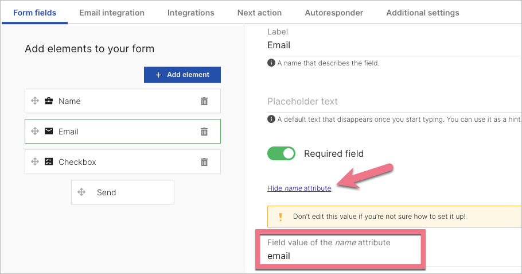
Task: Click the drag handle for Email element
Action: coord(34,132)
